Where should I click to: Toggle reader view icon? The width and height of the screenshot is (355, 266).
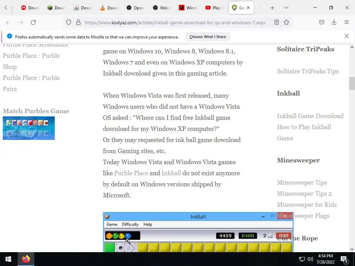(276, 22)
